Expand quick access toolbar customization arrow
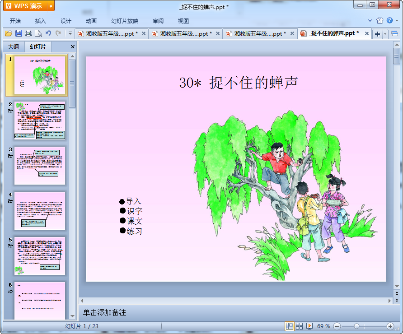403x334 pixels. [70, 33]
